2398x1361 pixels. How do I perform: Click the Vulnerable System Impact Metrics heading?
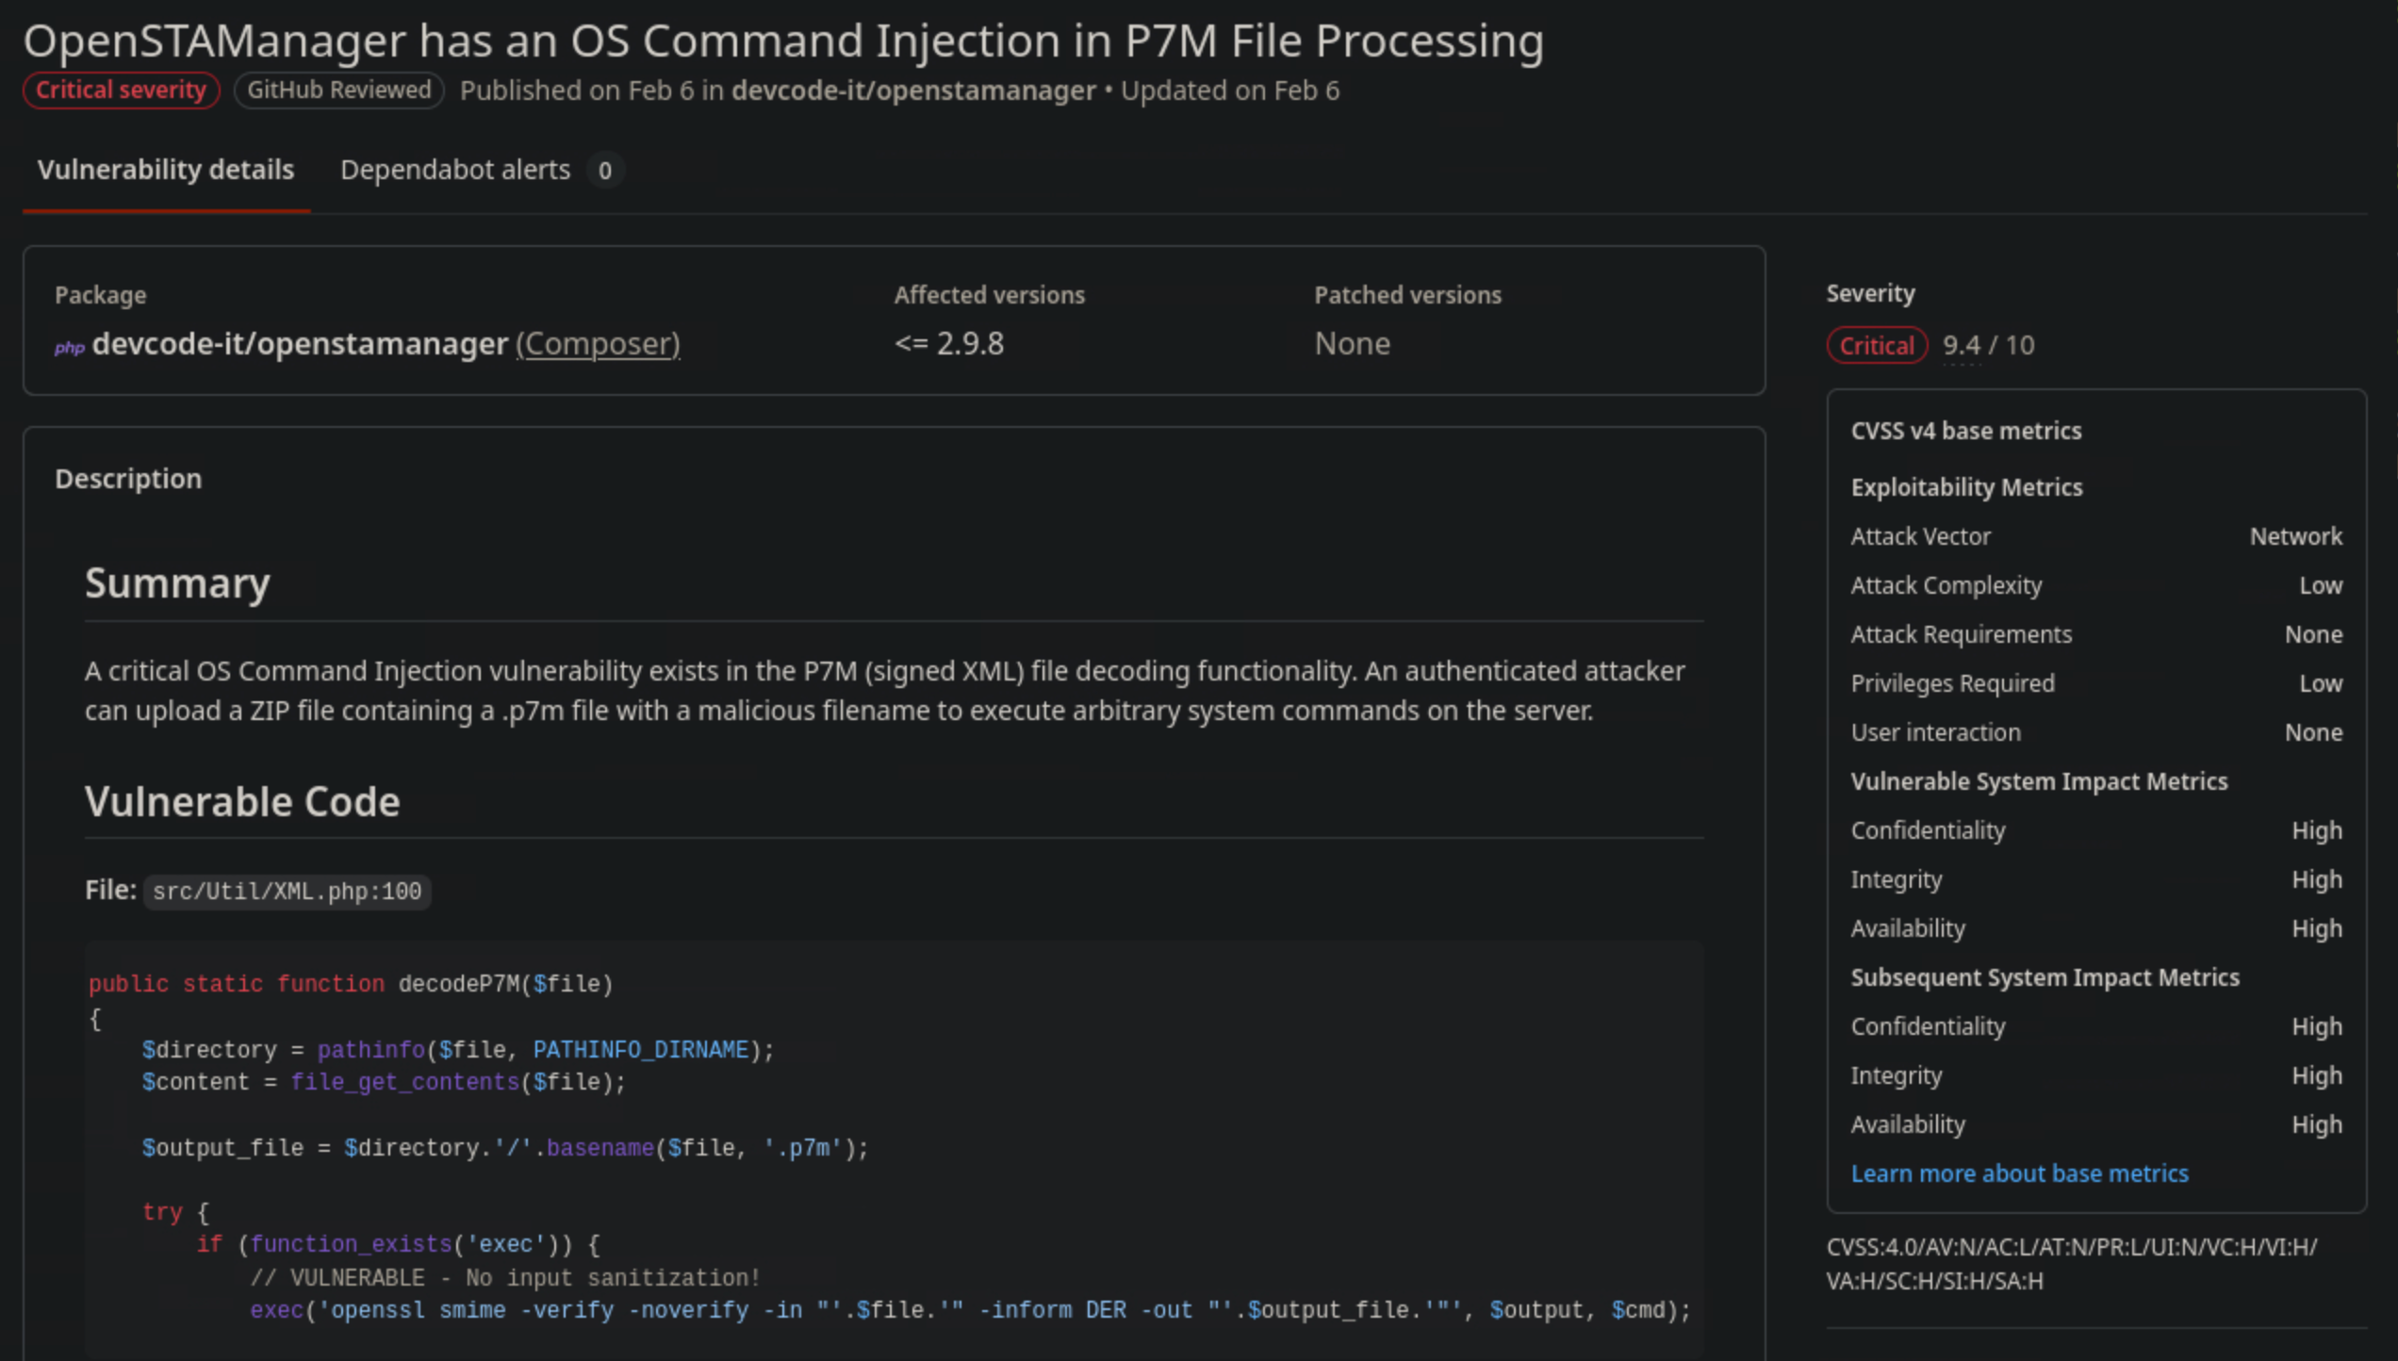tap(2039, 781)
